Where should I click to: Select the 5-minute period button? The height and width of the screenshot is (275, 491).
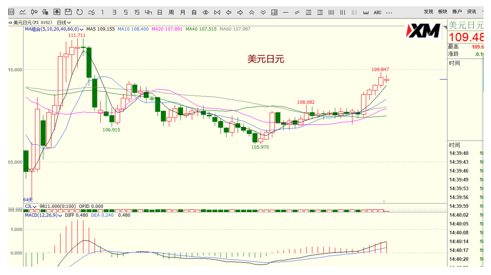[126, 12]
